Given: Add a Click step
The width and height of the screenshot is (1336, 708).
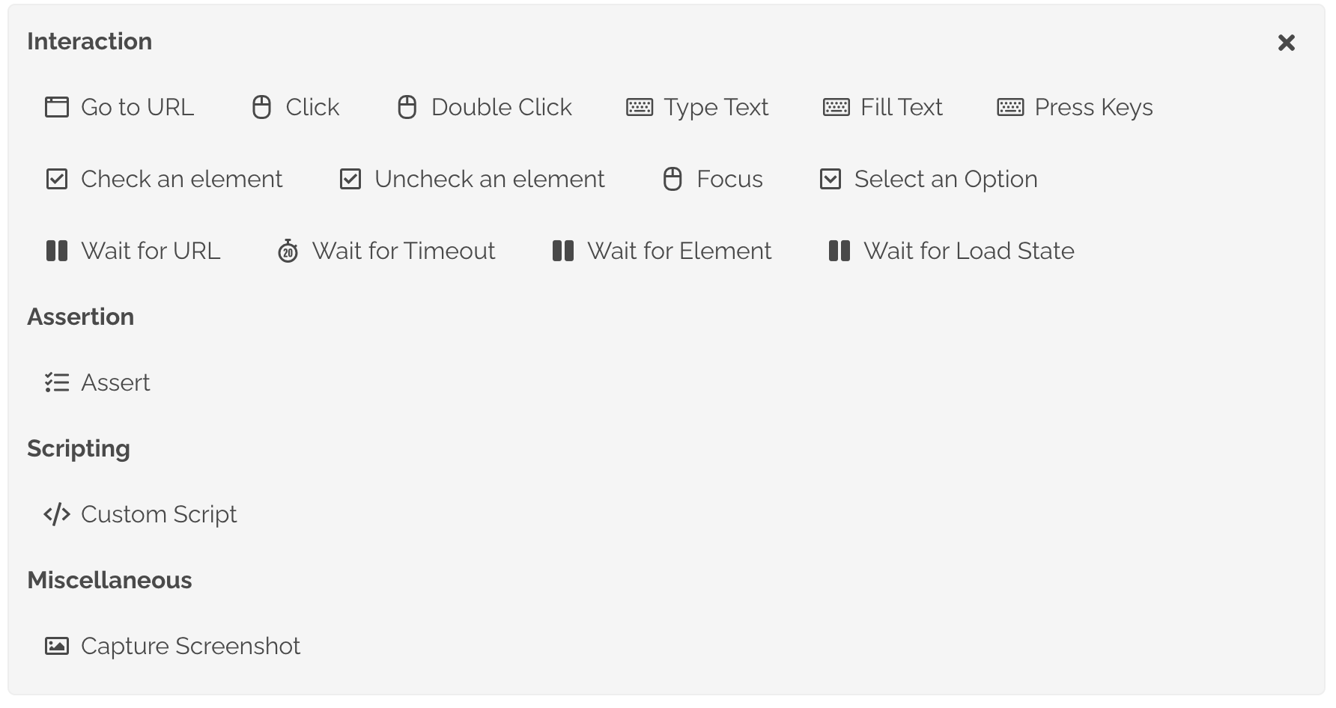Looking at the screenshot, I should 295,107.
